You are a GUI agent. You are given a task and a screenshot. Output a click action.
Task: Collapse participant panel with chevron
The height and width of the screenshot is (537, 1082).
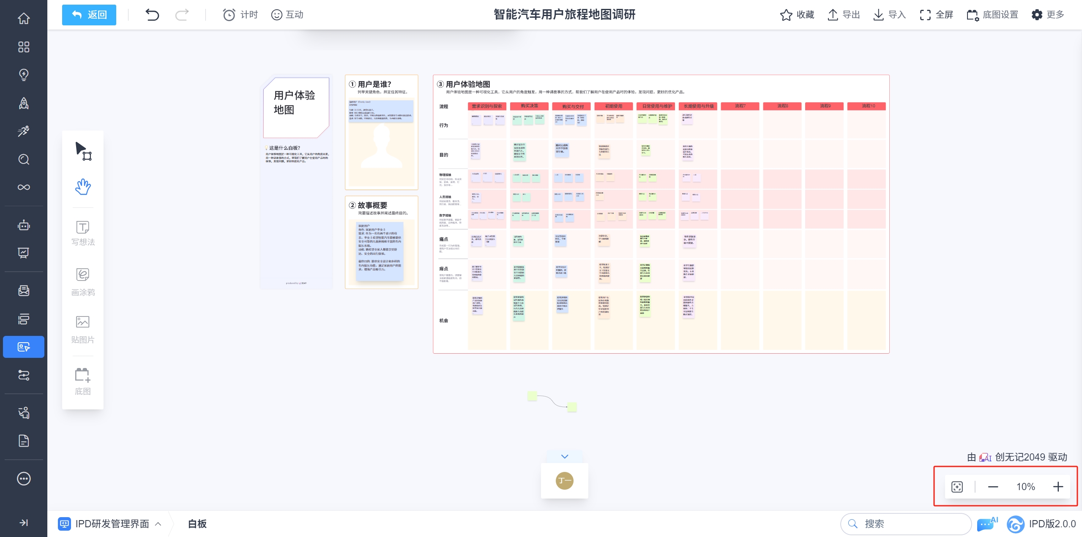[565, 456]
